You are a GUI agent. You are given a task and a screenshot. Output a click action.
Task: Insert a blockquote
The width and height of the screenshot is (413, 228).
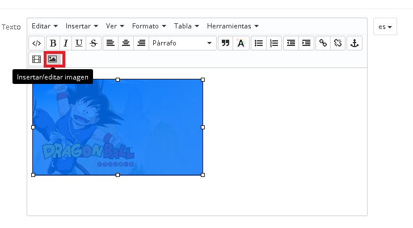point(225,43)
